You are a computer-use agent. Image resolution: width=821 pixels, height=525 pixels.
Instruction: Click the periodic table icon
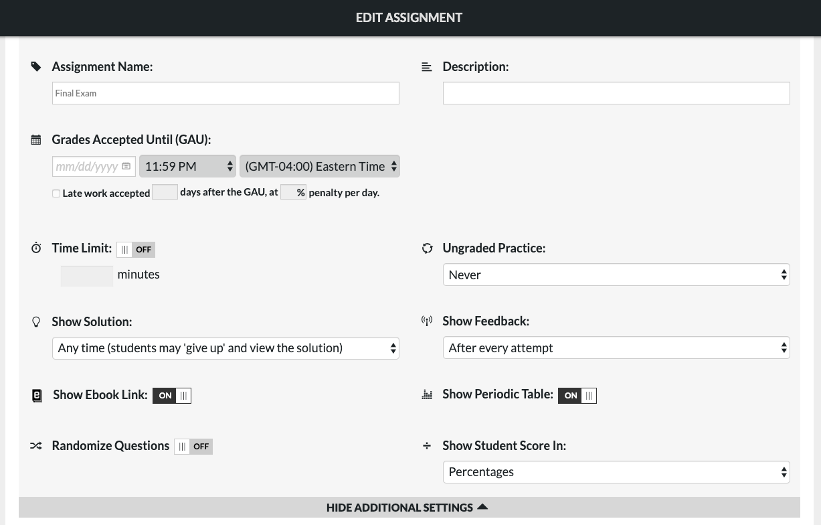click(427, 395)
